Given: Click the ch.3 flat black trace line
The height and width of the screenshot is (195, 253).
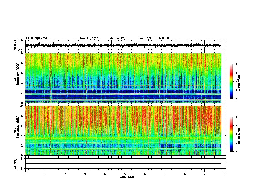Looking at the screenshot, I should [123, 163].
